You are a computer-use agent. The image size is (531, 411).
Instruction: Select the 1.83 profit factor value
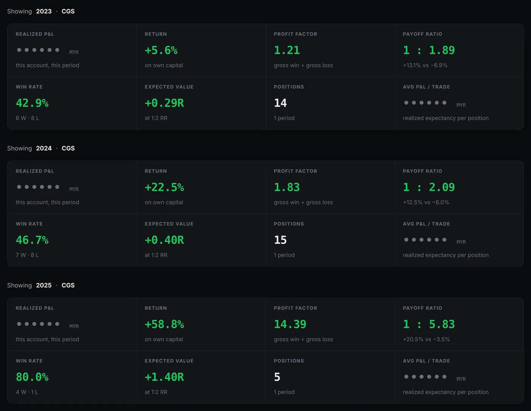287,187
